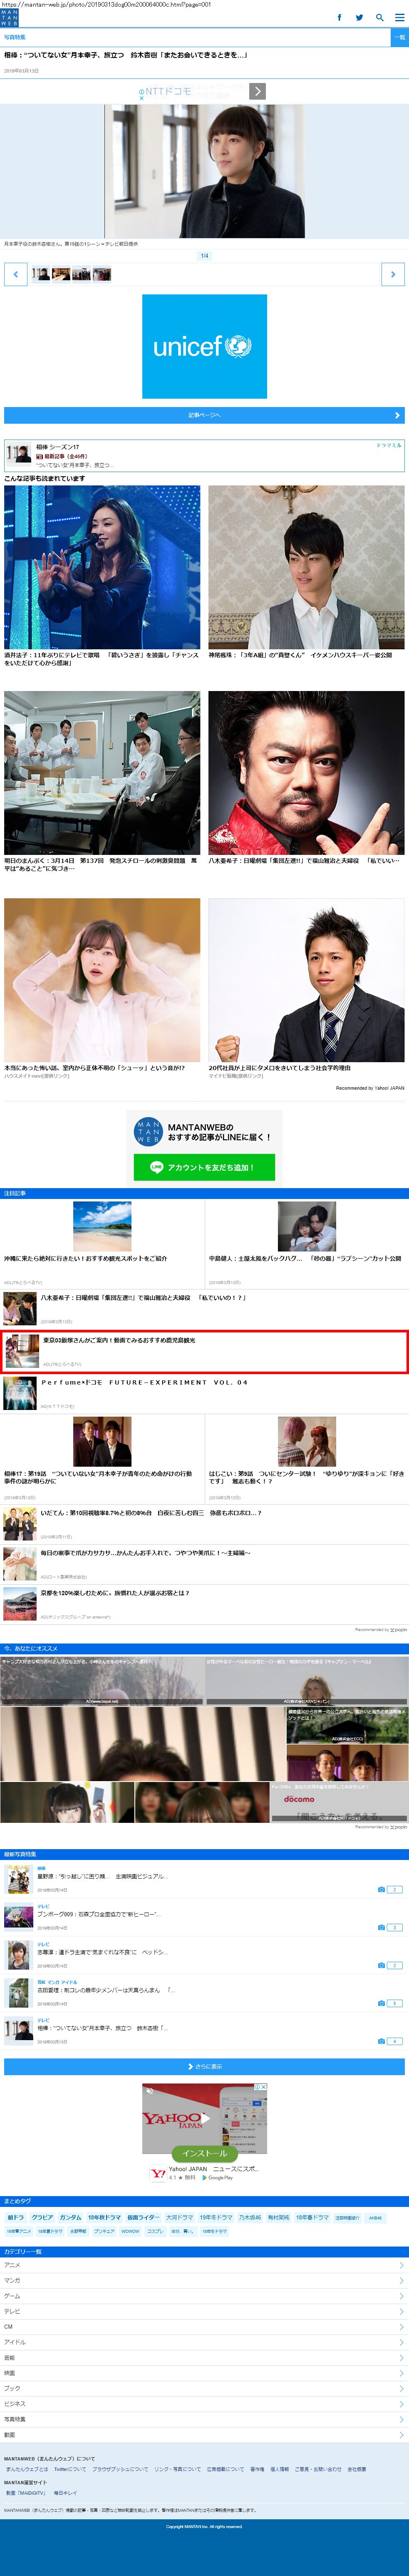This screenshot has width=409, height=2576.
Task: Select the ガンダム tag
Action: pyautogui.click(x=70, y=2217)
